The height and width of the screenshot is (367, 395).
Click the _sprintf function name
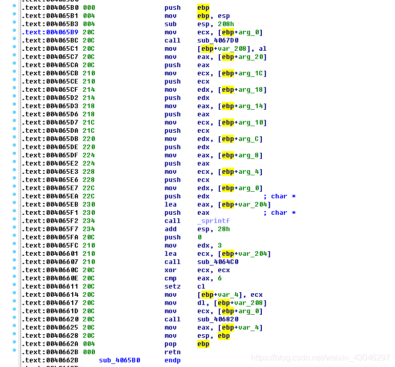pos(214,221)
